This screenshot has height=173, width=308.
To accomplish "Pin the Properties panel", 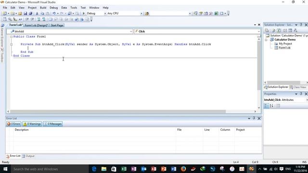I will [301, 94].
